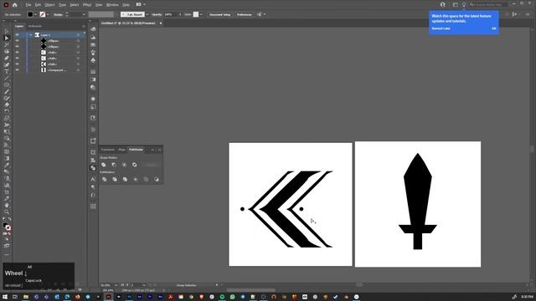Open the Edit menu
This screenshot has height=301, width=536.
38,5
